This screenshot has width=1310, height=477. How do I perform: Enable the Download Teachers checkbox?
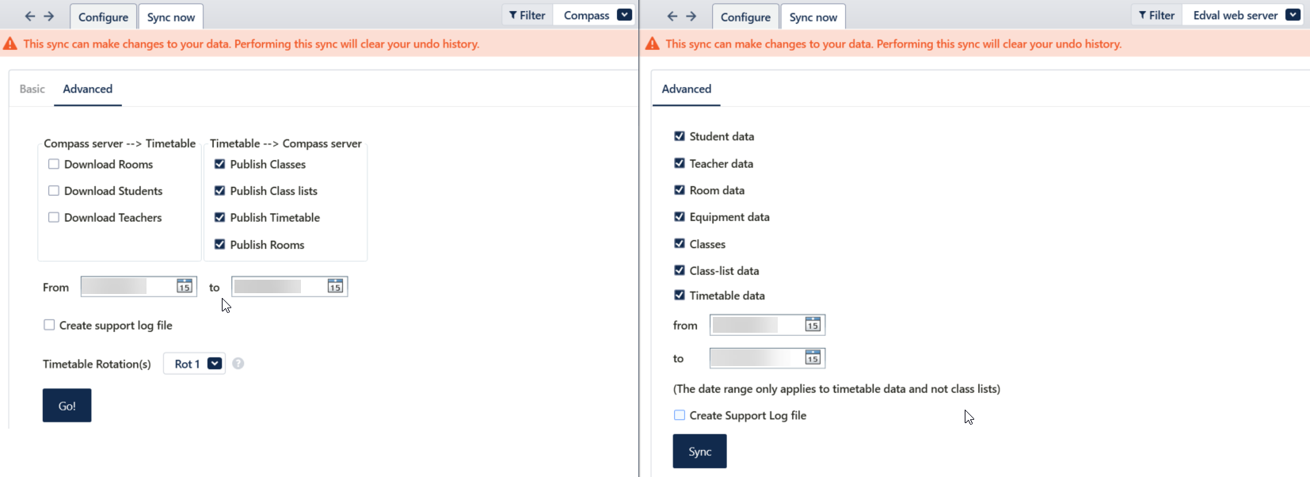pyautogui.click(x=54, y=217)
